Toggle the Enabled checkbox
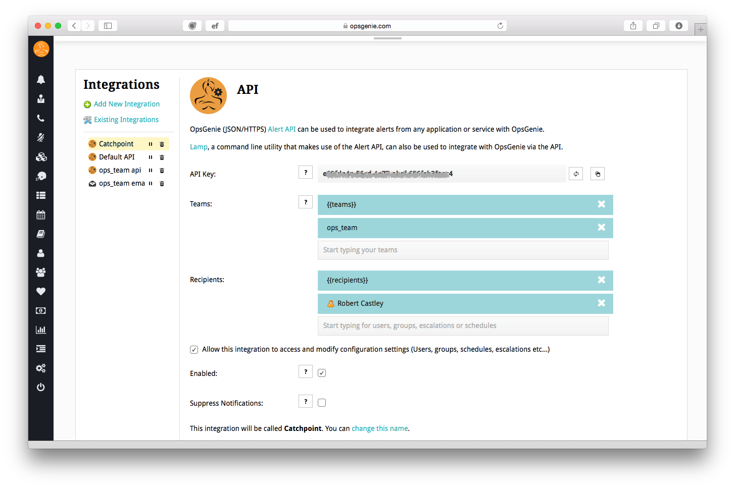Screen dimensions: 735x489 322,373
